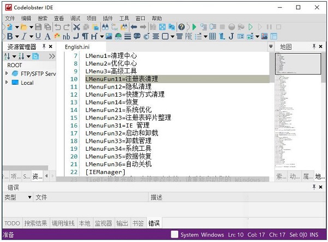Show more 资源管理器 toolbar items chevron

click(x=52, y=56)
